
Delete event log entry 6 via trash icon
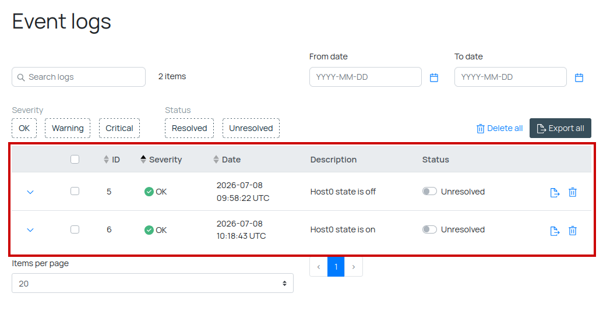[x=573, y=231]
